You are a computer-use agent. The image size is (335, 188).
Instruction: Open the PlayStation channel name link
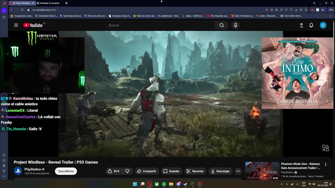pos(33,169)
